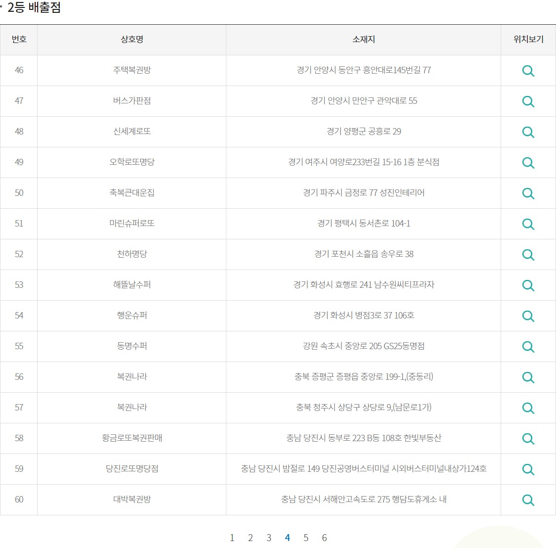Select store name 황금로또복권판매
Screen dimensions: 556x548
pyautogui.click(x=132, y=438)
